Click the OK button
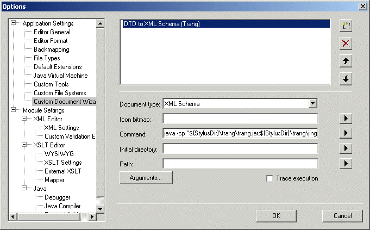Screen dimensions: 370x230 (x=276, y=216)
